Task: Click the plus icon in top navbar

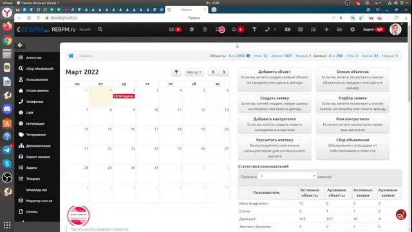Action: 326,30
